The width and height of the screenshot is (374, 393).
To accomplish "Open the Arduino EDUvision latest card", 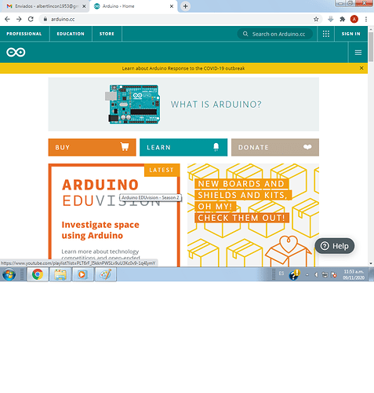I will (114, 215).
